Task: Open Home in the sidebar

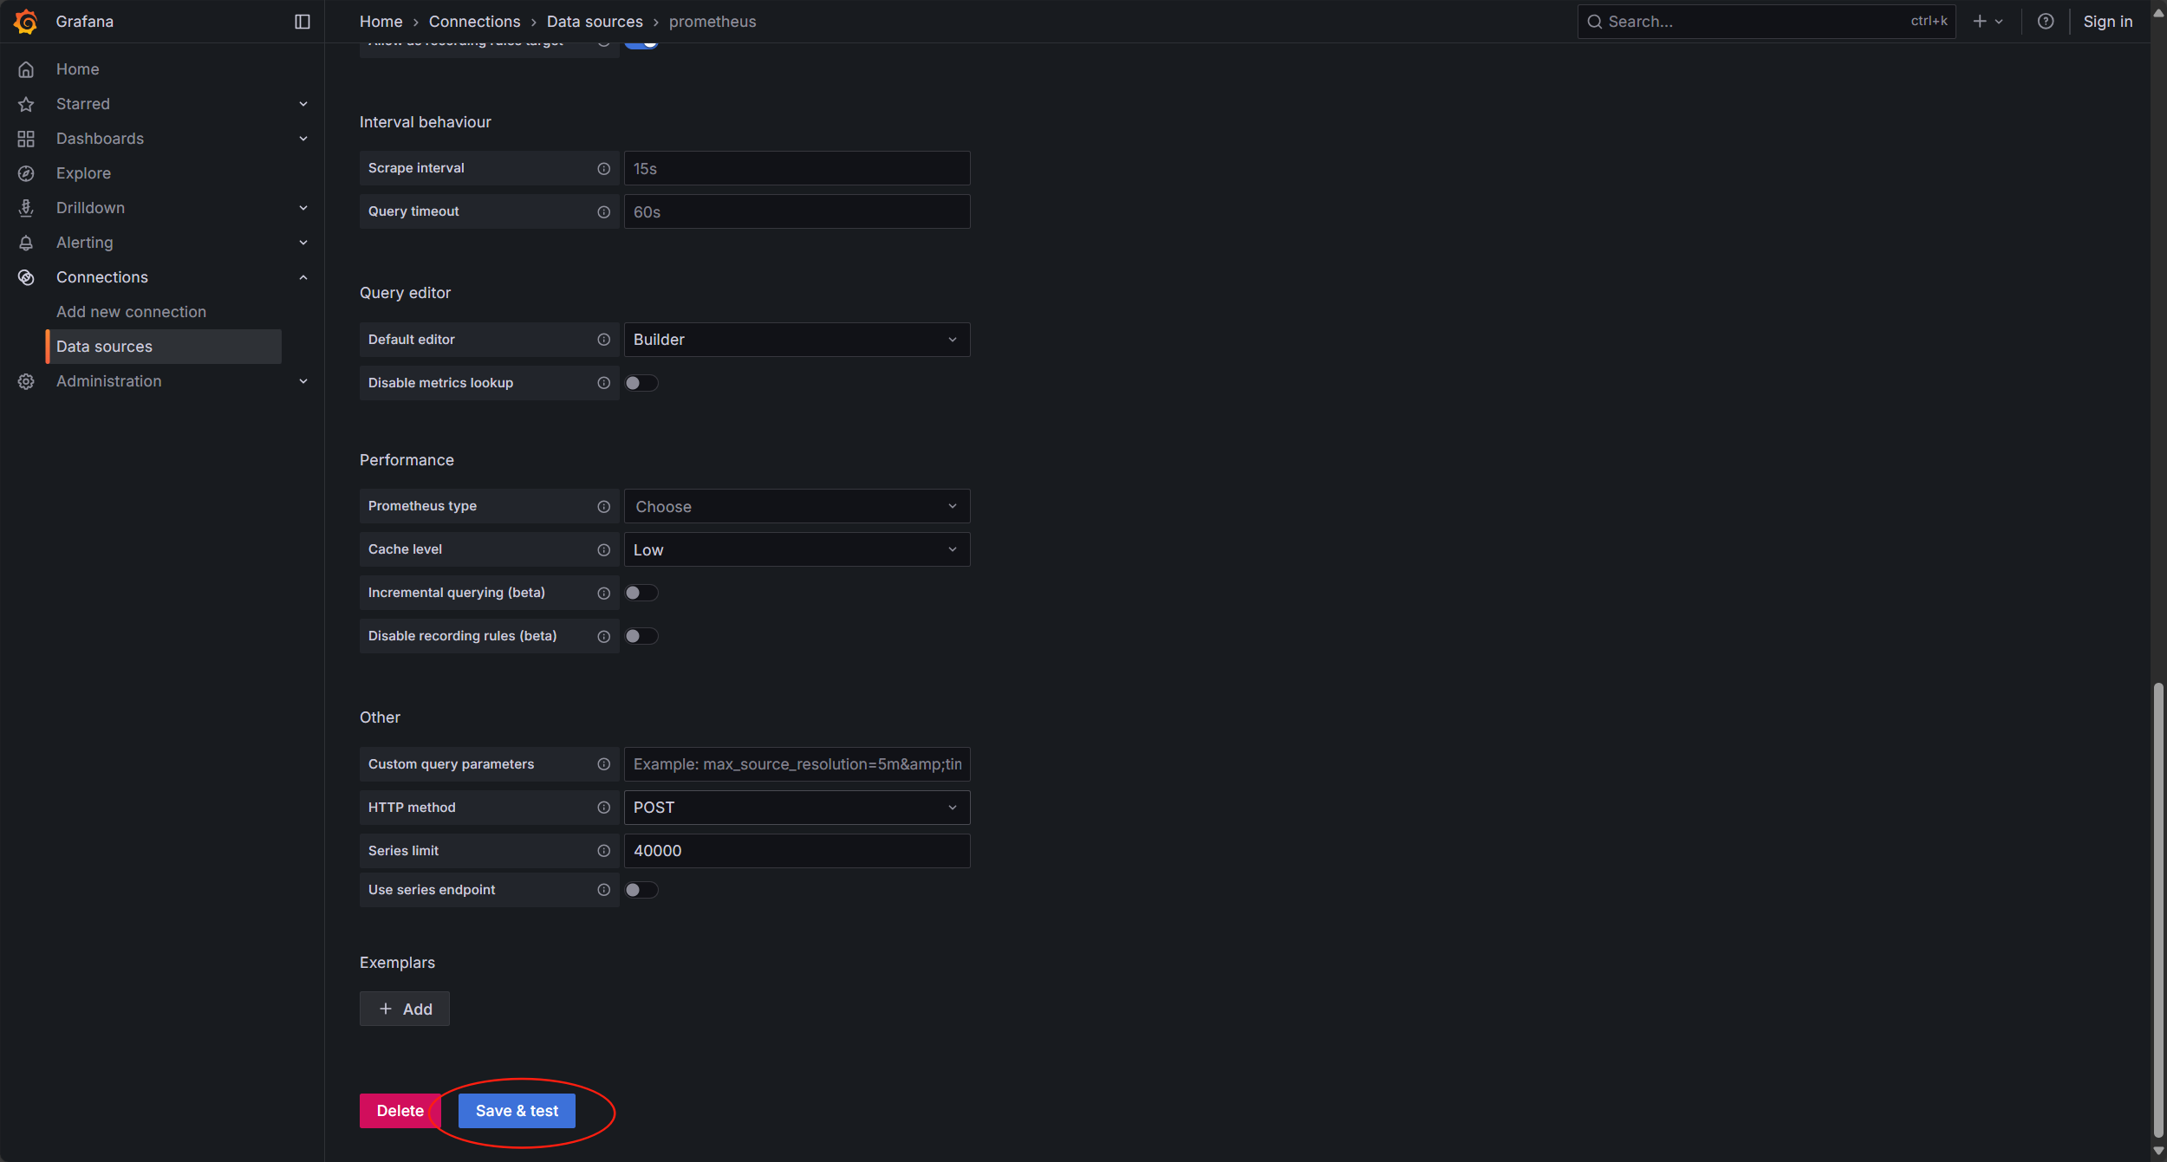Action: pos(78,69)
